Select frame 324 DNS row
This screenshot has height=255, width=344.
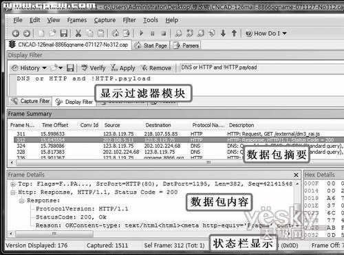(179, 146)
